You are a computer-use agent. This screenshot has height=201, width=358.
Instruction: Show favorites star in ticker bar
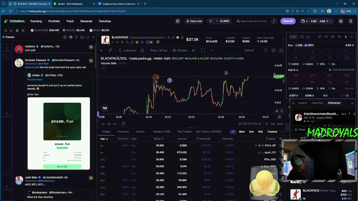17,30
